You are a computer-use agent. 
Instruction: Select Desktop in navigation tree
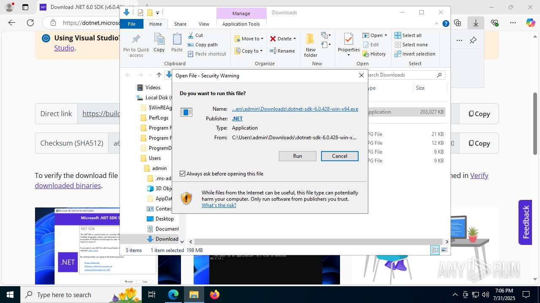click(160, 219)
